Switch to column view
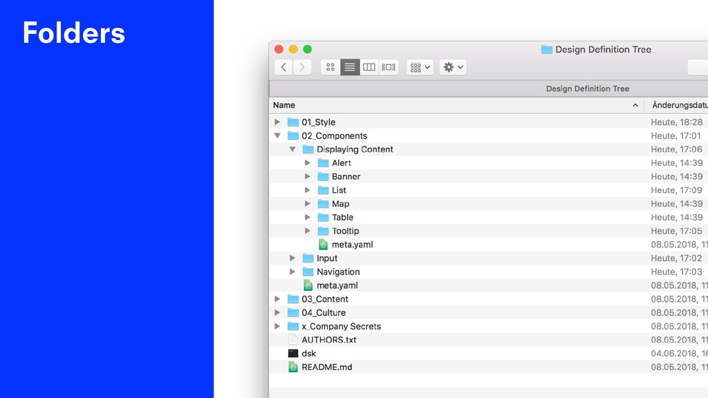 click(x=369, y=67)
